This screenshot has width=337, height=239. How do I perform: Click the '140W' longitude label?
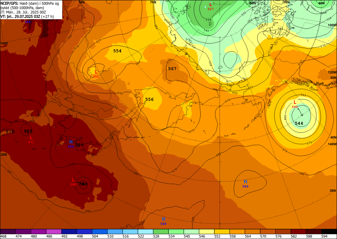(x=332, y=144)
